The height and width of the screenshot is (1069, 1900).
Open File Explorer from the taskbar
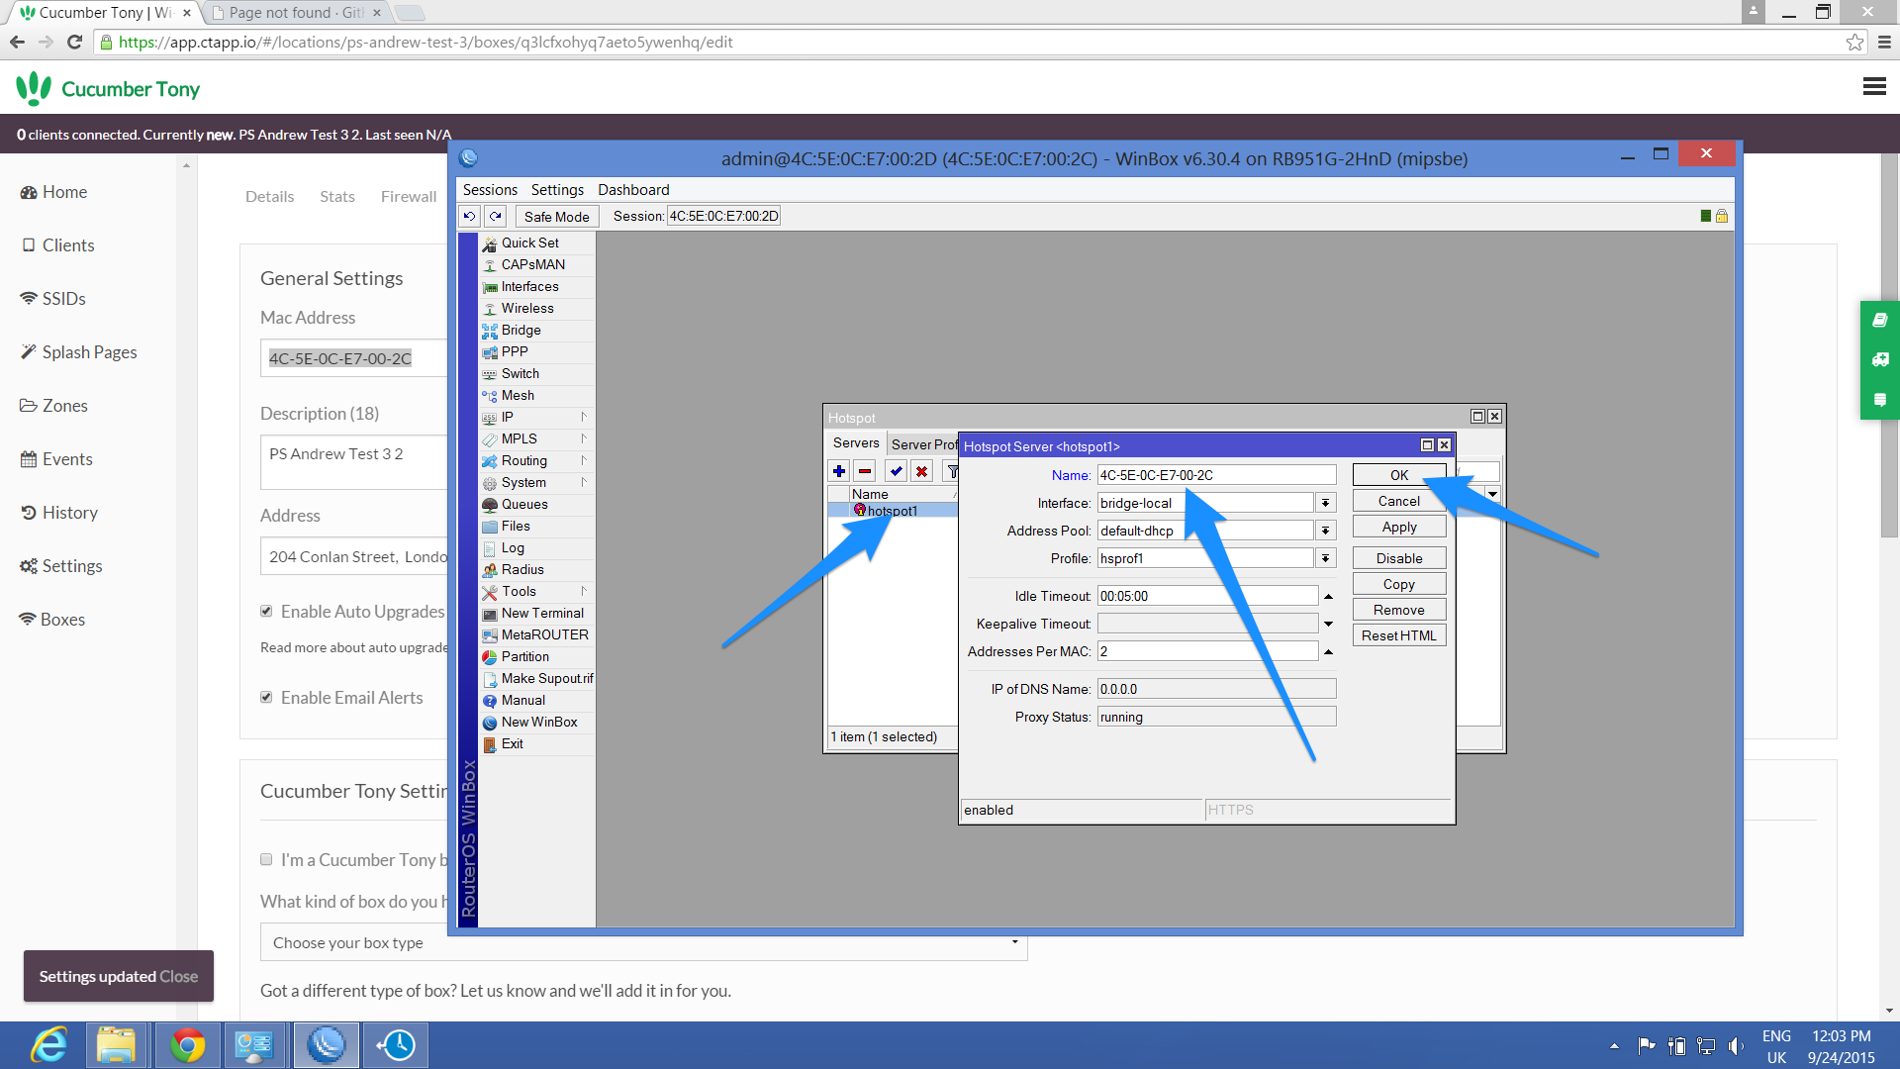[117, 1045]
